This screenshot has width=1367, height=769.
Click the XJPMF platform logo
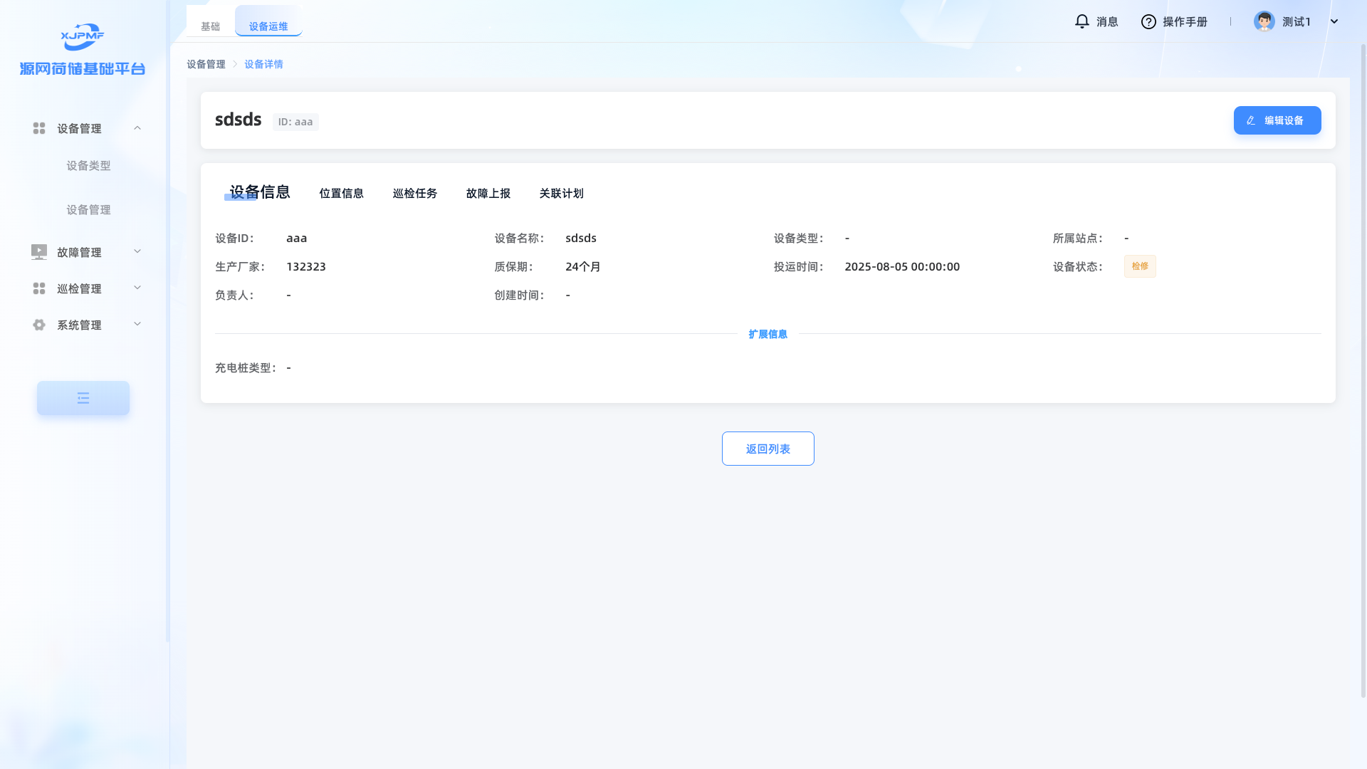(83, 37)
